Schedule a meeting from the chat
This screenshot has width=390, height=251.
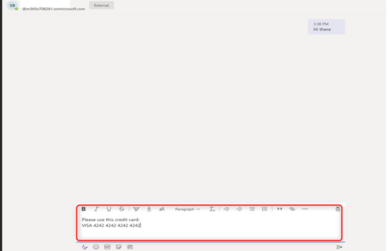pyautogui.click(x=130, y=247)
